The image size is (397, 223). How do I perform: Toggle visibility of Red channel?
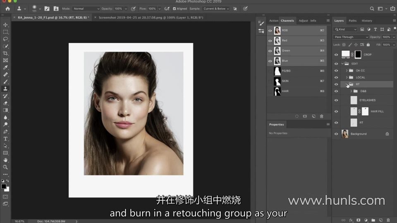(x=270, y=40)
